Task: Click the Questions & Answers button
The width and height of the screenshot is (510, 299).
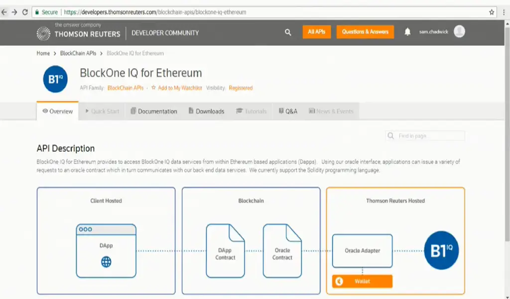Action: coord(365,32)
